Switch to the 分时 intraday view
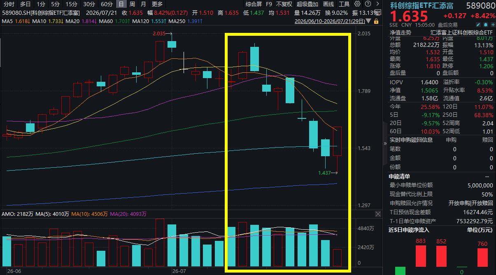This screenshot has height=275, width=496. pyautogui.click(x=9, y=4)
